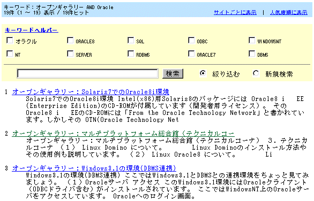Select the ODBC keyword checkbox
The image size is (314, 201).
(x=191, y=40)
